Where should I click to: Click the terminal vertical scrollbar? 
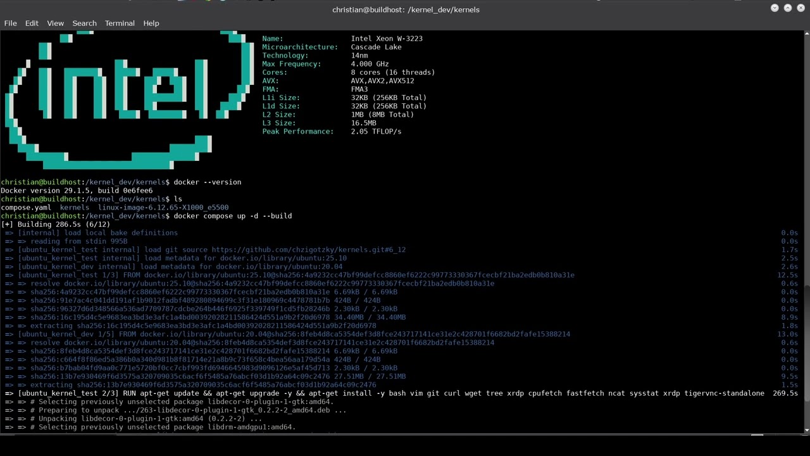(807, 232)
